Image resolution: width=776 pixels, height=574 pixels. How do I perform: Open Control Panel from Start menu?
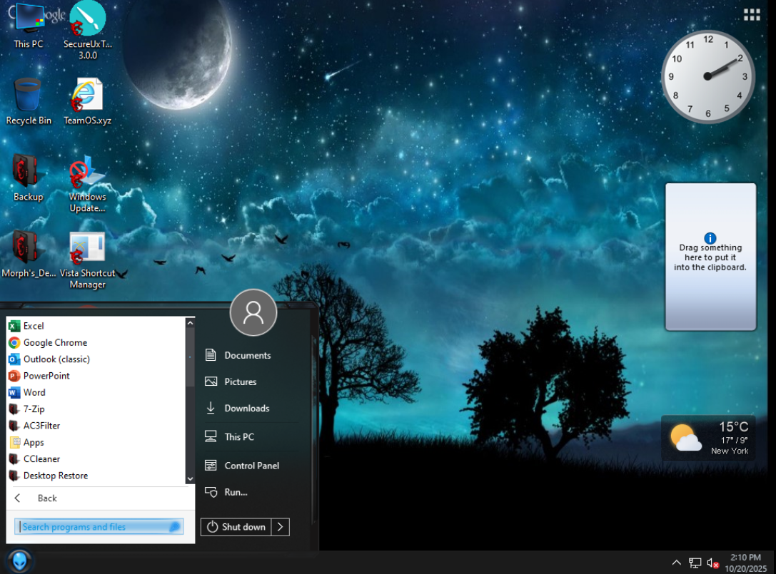[x=253, y=466]
